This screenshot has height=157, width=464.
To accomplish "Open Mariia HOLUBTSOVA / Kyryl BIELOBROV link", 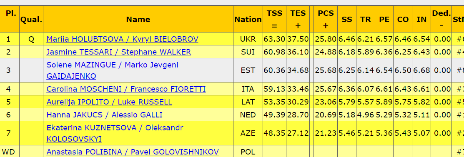I will tap(122, 39).
